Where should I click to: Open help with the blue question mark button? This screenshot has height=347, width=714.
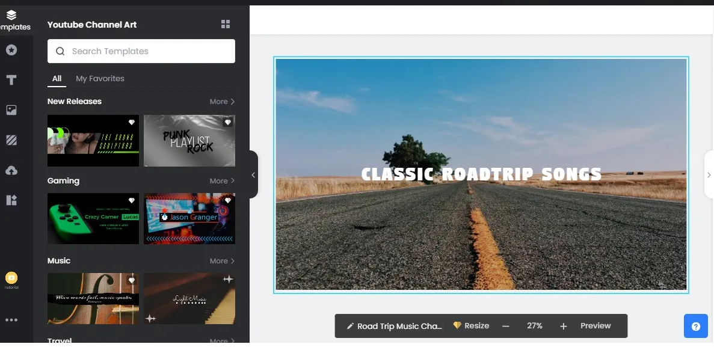(695, 326)
